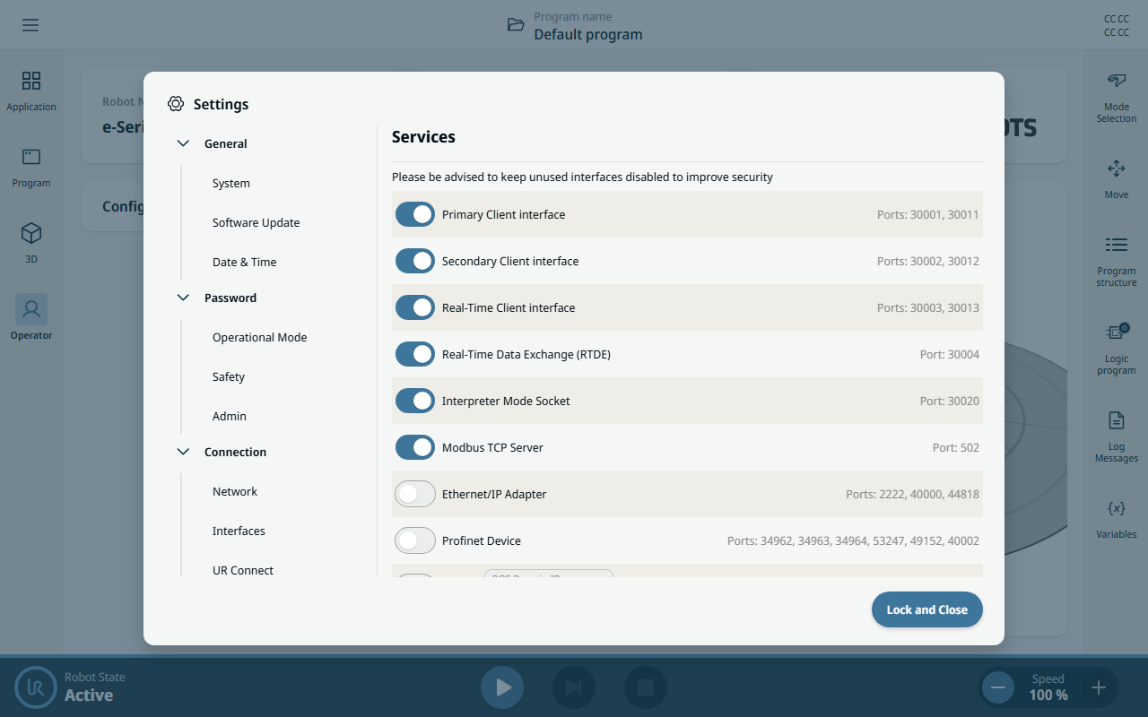Screen dimensions: 1148x717
Task: Go to the Network settings item
Action: tap(235, 491)
